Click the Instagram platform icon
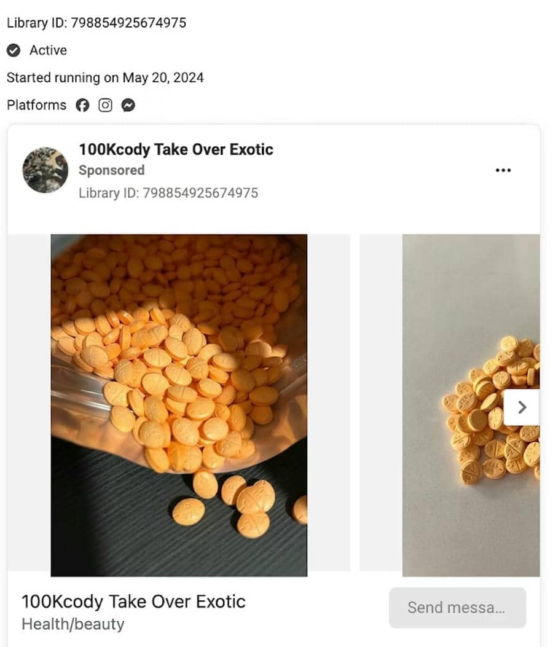The height and width of the screenshot is (647, 553). (106, 105)
